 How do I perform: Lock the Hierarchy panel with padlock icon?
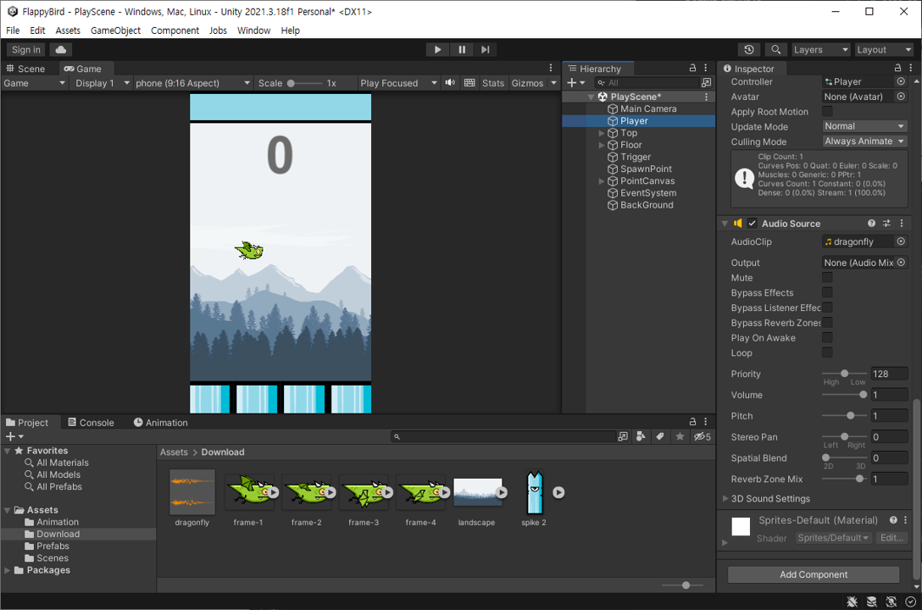pos(692,68)
